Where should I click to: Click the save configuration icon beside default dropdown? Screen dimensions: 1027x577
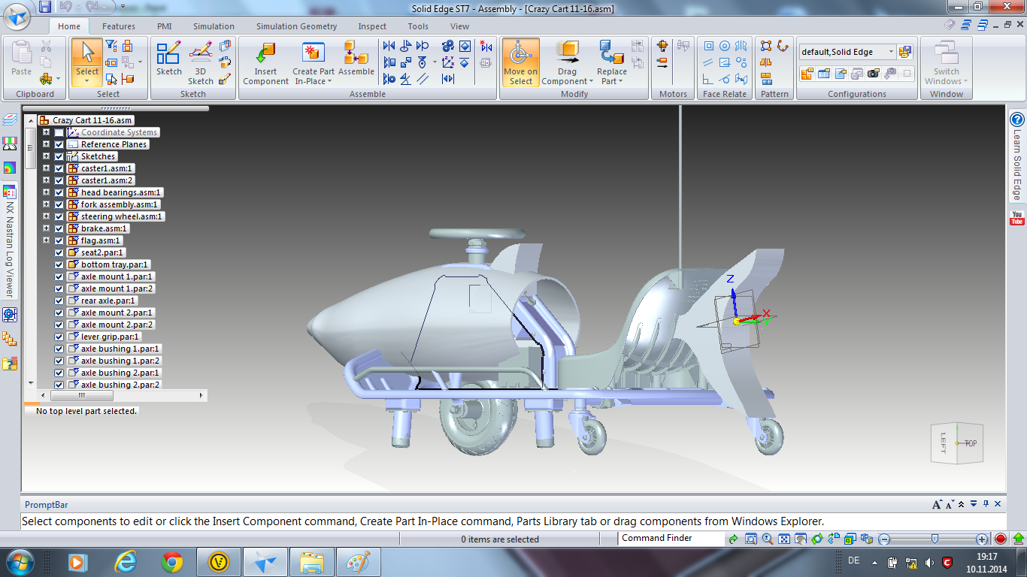coord(905,52)
